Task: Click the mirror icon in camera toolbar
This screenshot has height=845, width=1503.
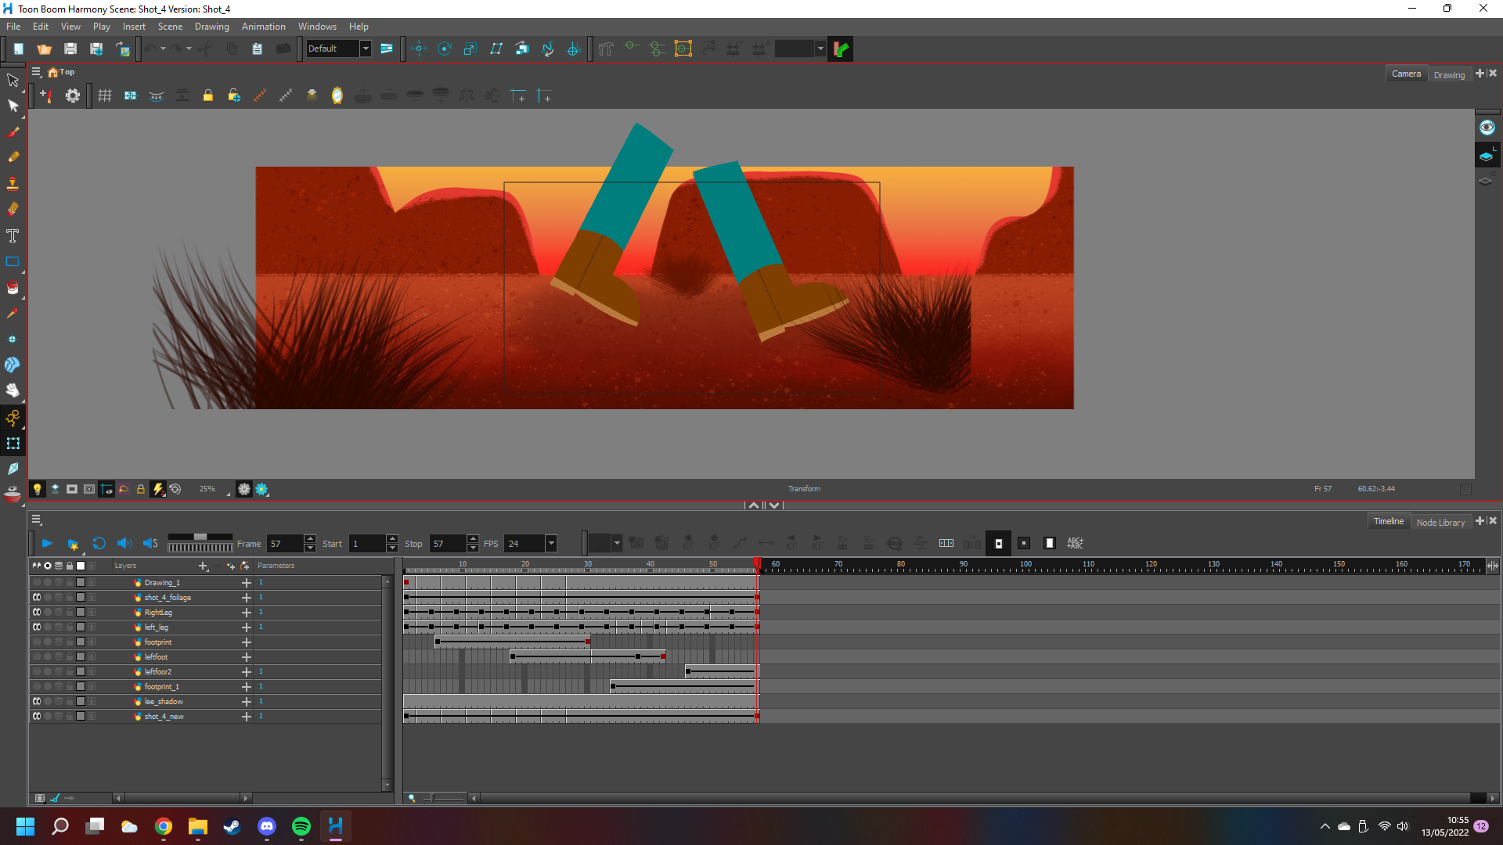Action: [x=337, y=95]
